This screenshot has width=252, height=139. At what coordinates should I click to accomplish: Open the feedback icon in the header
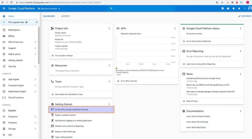(228, 9)
